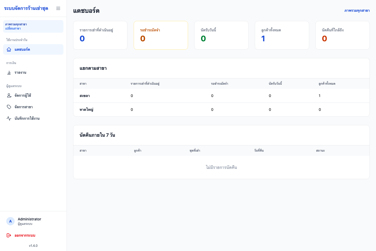Viewport: 376px width, 251px height.
Task: Click the activity icon for บันทึกการใช้งาน
Action: (9, 118)
